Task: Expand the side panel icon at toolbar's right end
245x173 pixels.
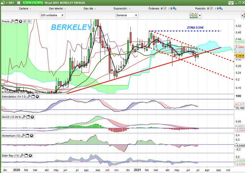Action: tap(243, 15)
